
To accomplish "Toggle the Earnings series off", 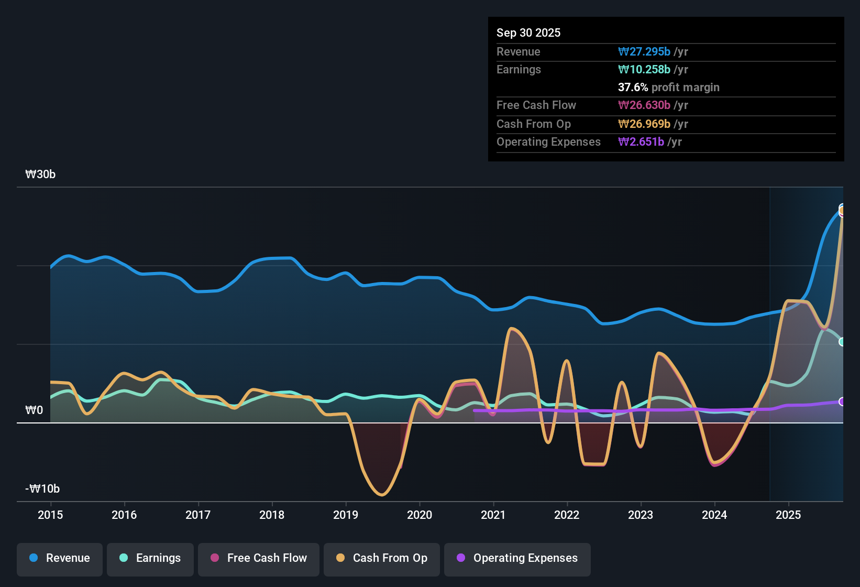I will pyautogui.click(x=150, y=558).
